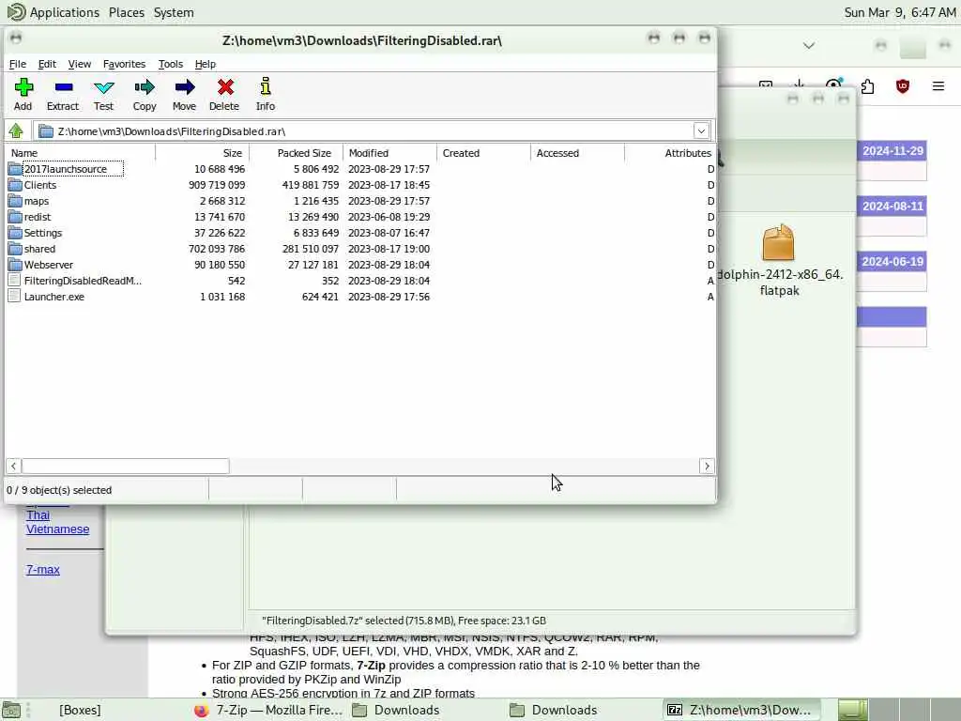The width and height of the screenshot is (961, 721).
Task: Sort by the Attributes column header
Action: coord(670,153)
